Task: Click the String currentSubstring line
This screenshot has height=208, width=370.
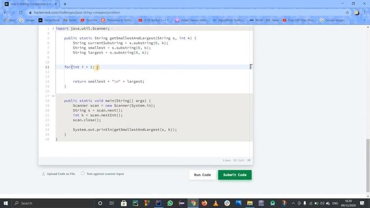Action: [120, 43]
